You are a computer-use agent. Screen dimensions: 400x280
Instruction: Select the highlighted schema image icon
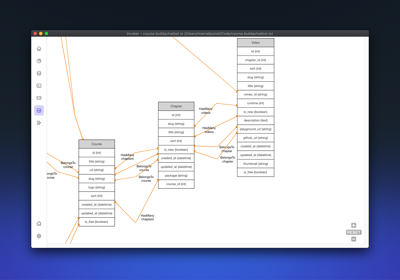pos(39,110)
